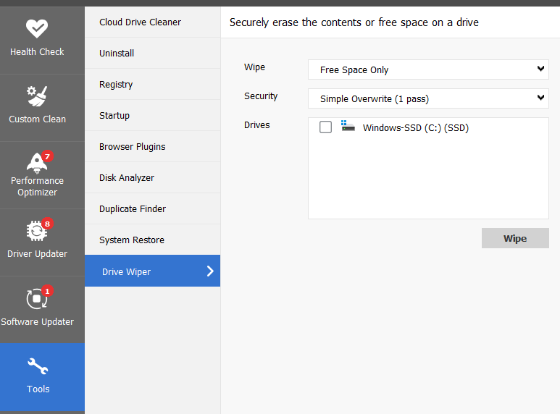Click the Drive Wiper chevron arrow
560x414 pixels.
[210, 271]
